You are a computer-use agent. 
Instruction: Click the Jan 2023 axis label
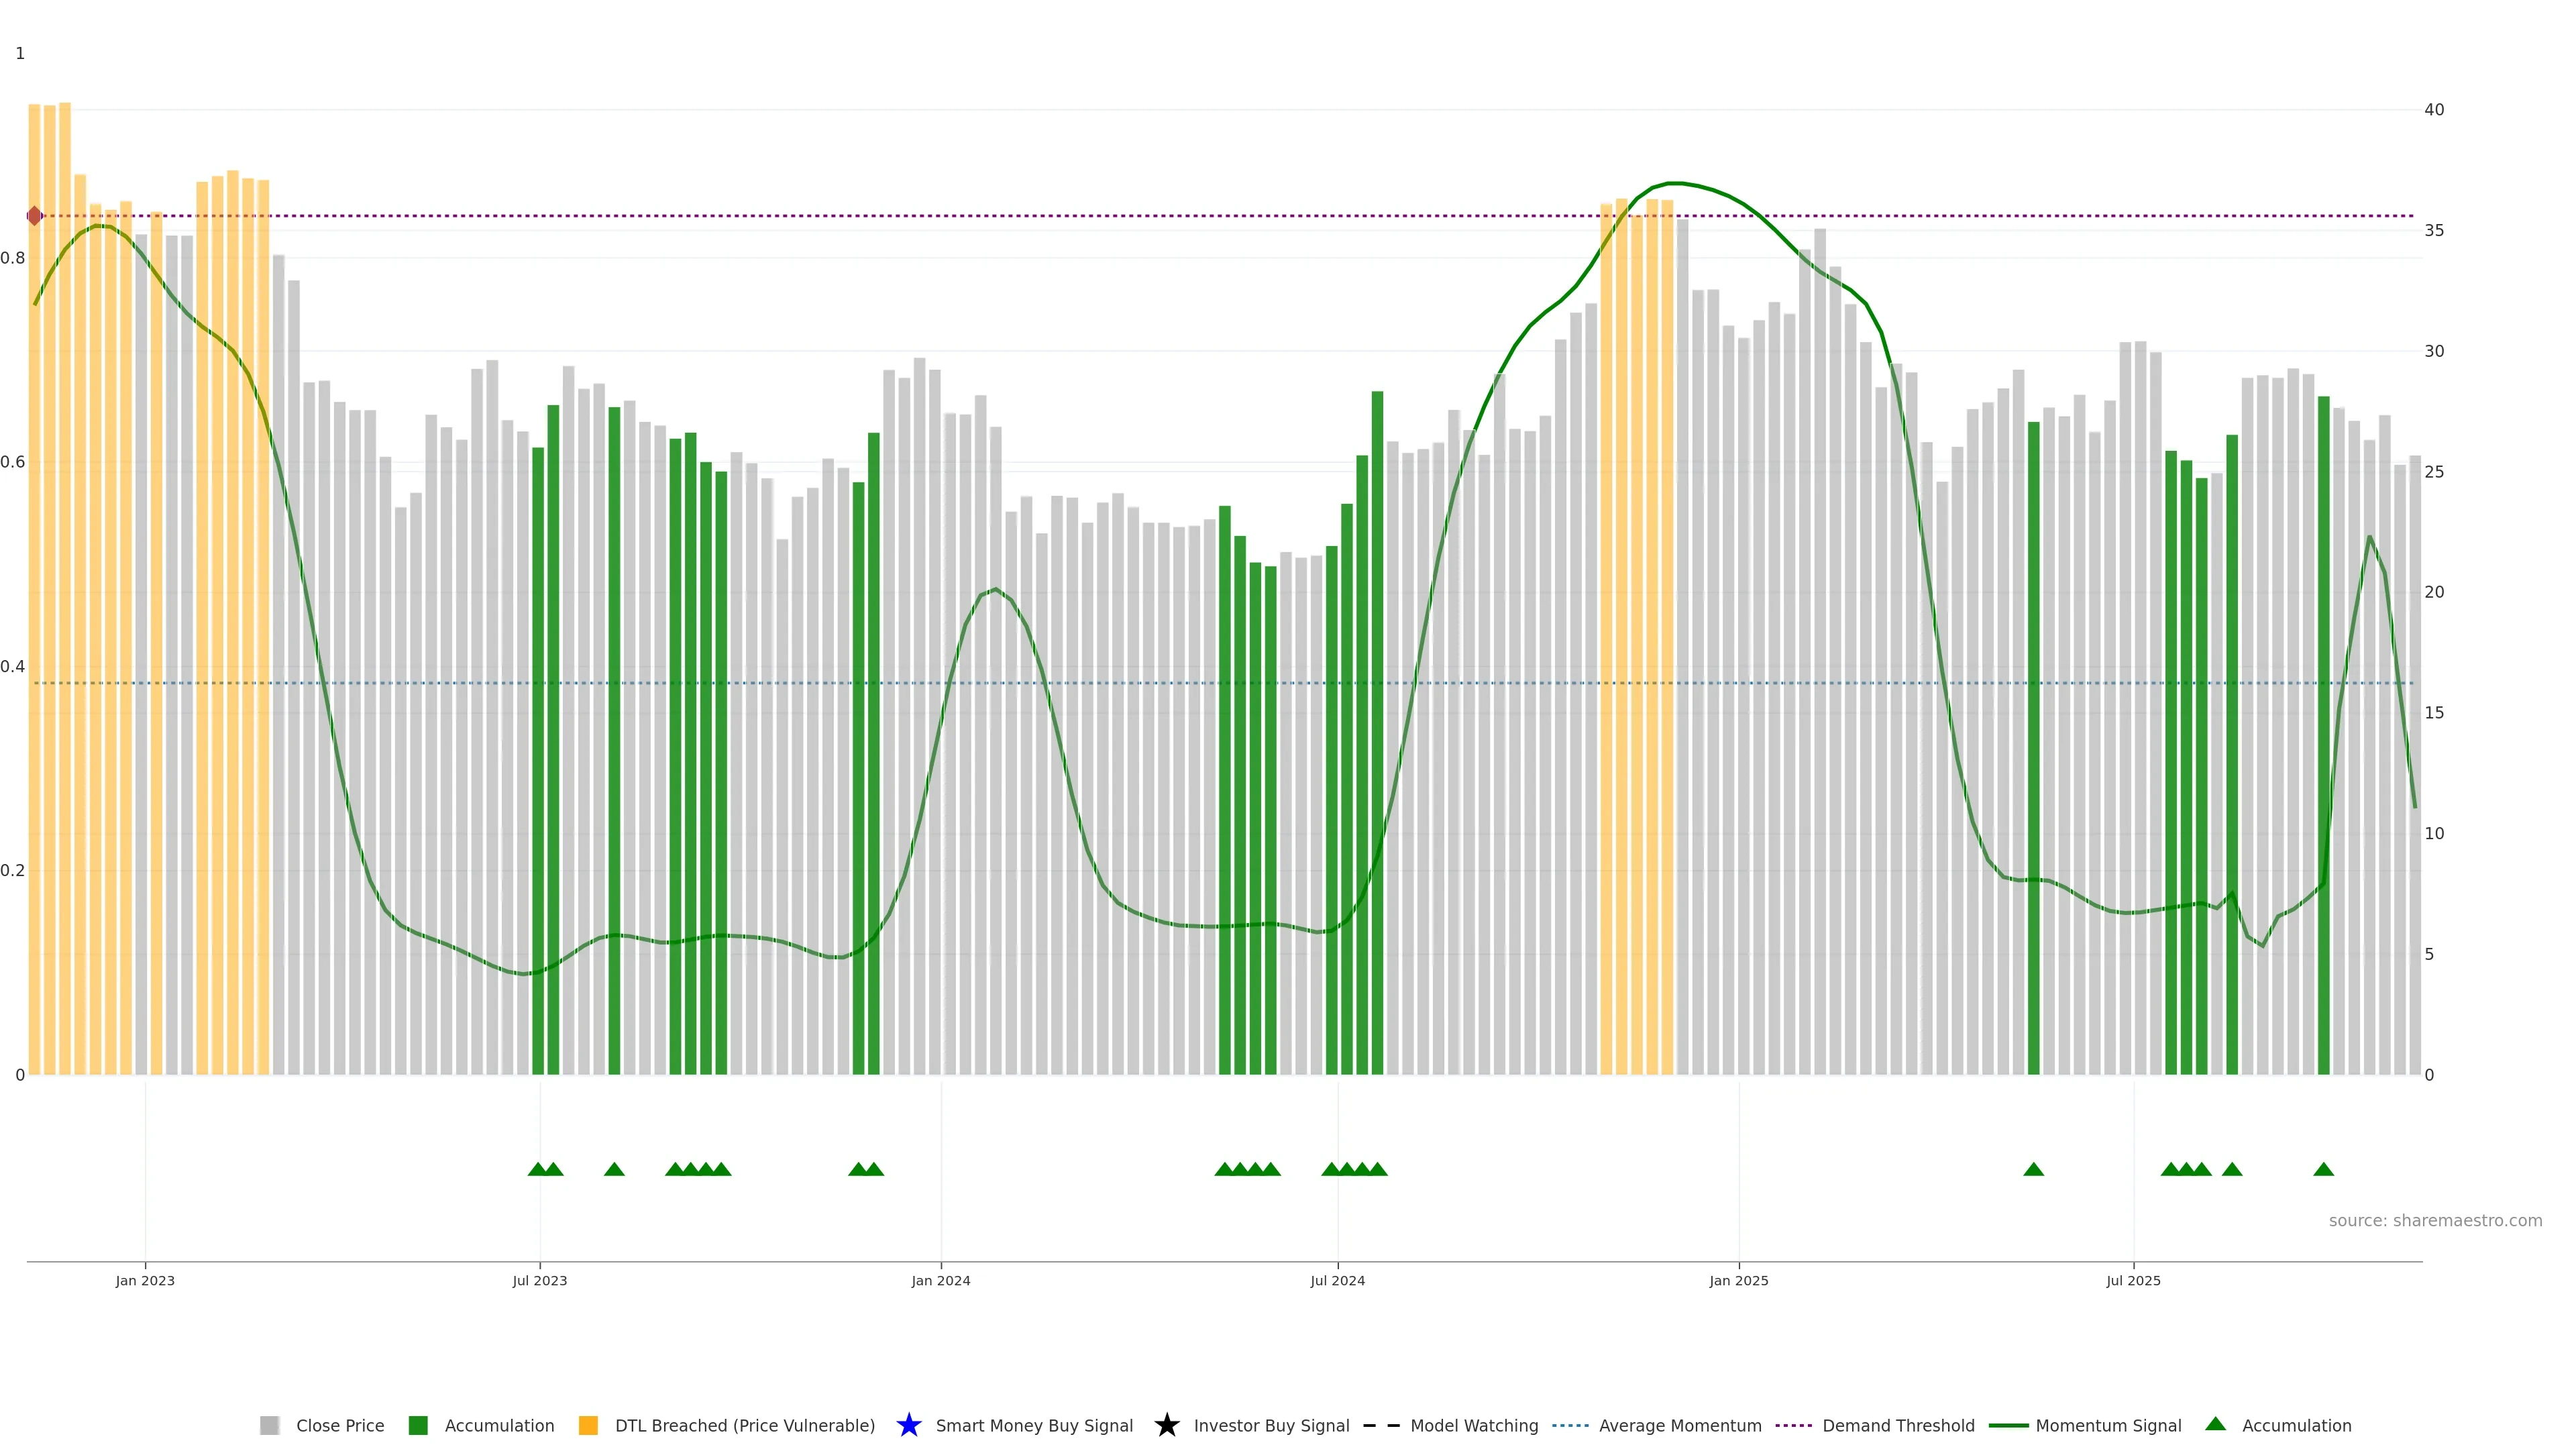[x=145, y=1280]
